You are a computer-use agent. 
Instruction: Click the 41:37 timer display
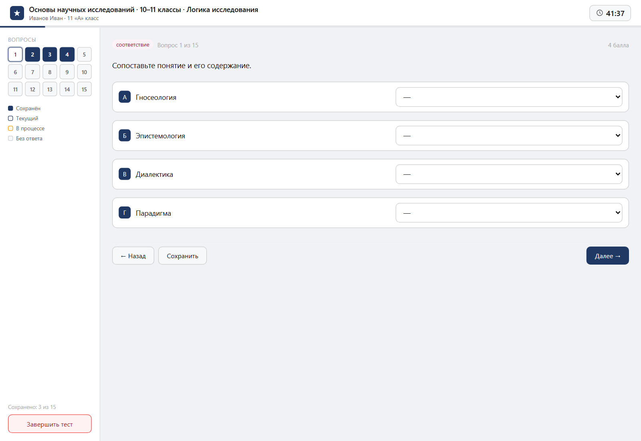[x=610, y=13]
